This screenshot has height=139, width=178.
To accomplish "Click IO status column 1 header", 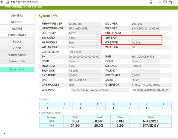I will click(48, 104).
